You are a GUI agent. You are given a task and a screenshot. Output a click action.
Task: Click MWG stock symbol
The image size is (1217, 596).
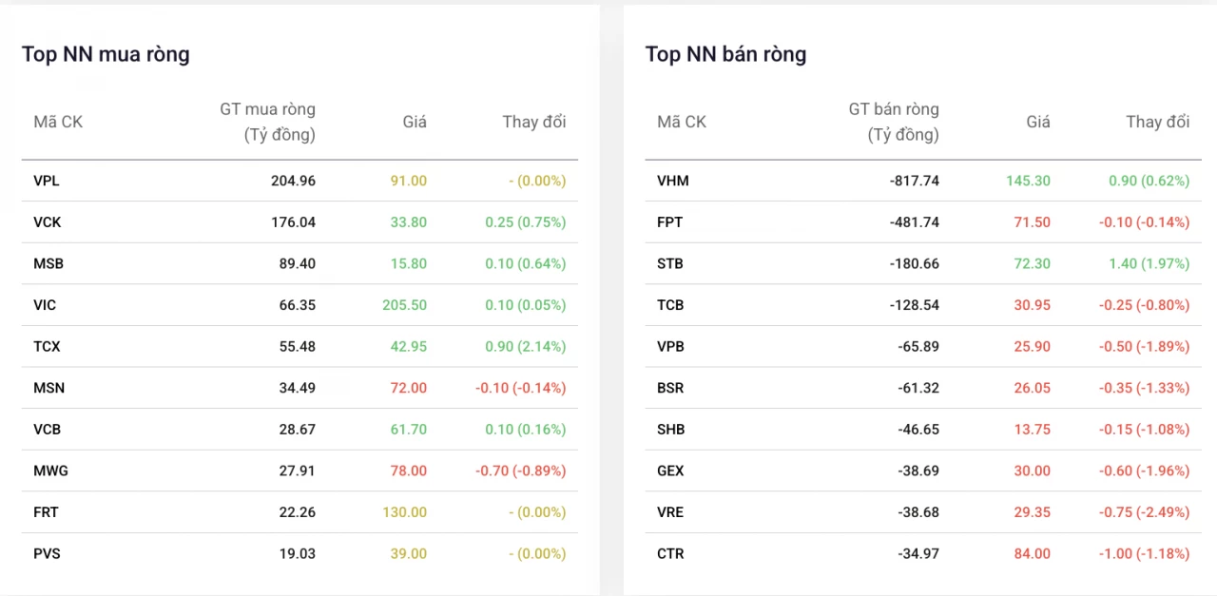coord(50,471)
